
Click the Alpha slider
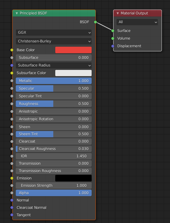click(x=54, y=193)
